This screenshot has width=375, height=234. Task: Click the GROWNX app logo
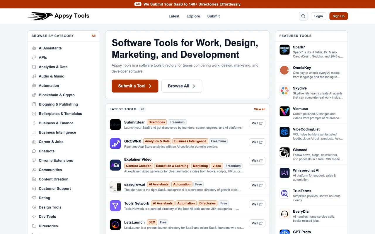[x=115, y=144]
